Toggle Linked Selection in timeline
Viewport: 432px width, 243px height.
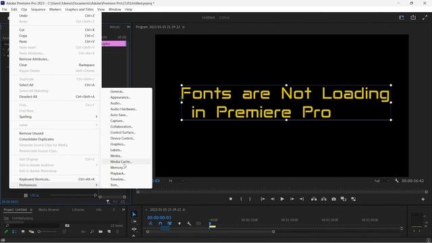[x=169, y=223]
